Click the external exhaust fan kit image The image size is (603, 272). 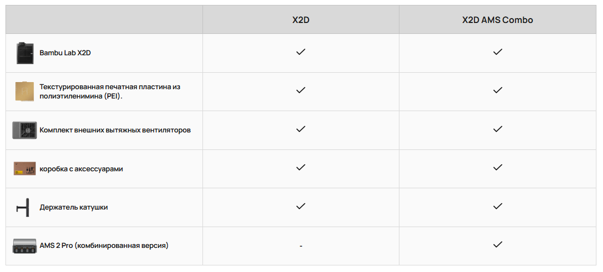click(x=25, y=130)
